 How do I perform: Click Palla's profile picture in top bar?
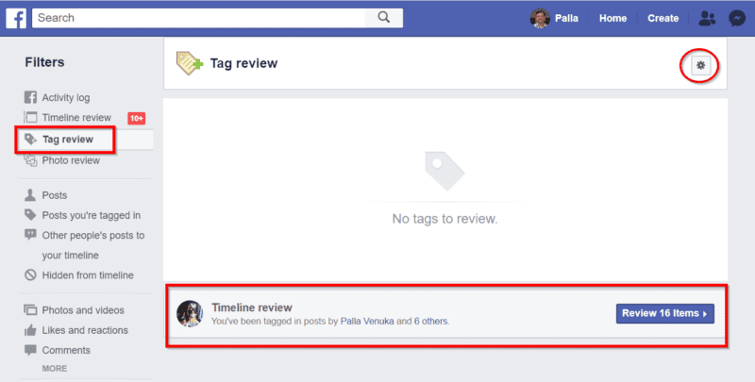tap(540, 18)
